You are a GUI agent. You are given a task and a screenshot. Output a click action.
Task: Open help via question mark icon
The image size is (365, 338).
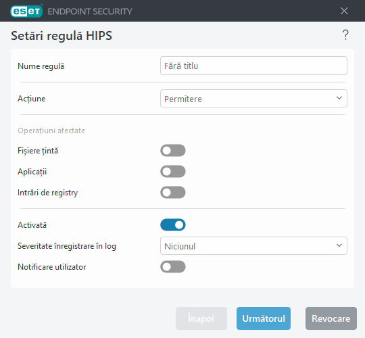pos(345,35)
